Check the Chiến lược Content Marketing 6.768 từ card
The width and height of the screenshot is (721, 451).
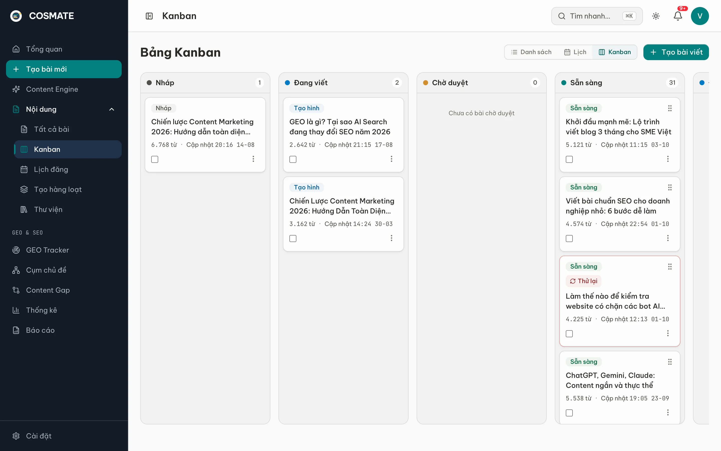pyautogui.click(x=155, y=159)
